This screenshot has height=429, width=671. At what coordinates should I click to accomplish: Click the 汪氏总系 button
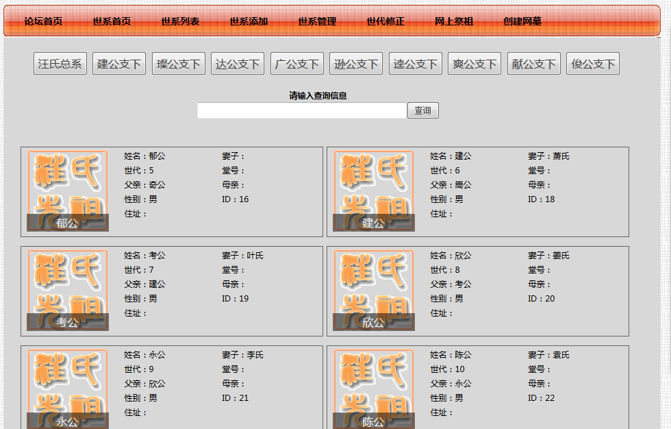coord(60,64)
